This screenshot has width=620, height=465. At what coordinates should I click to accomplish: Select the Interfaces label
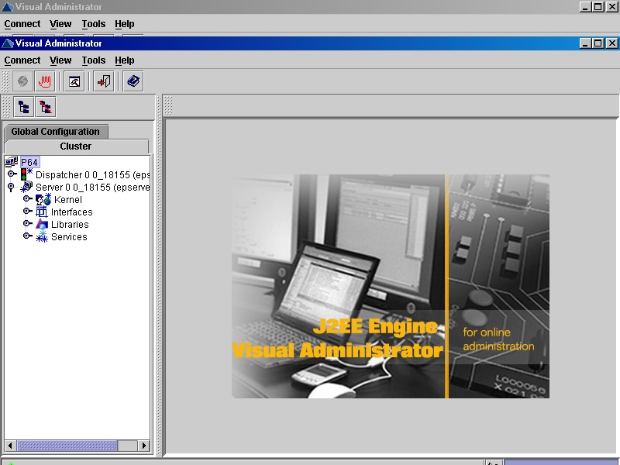[71, 212]
